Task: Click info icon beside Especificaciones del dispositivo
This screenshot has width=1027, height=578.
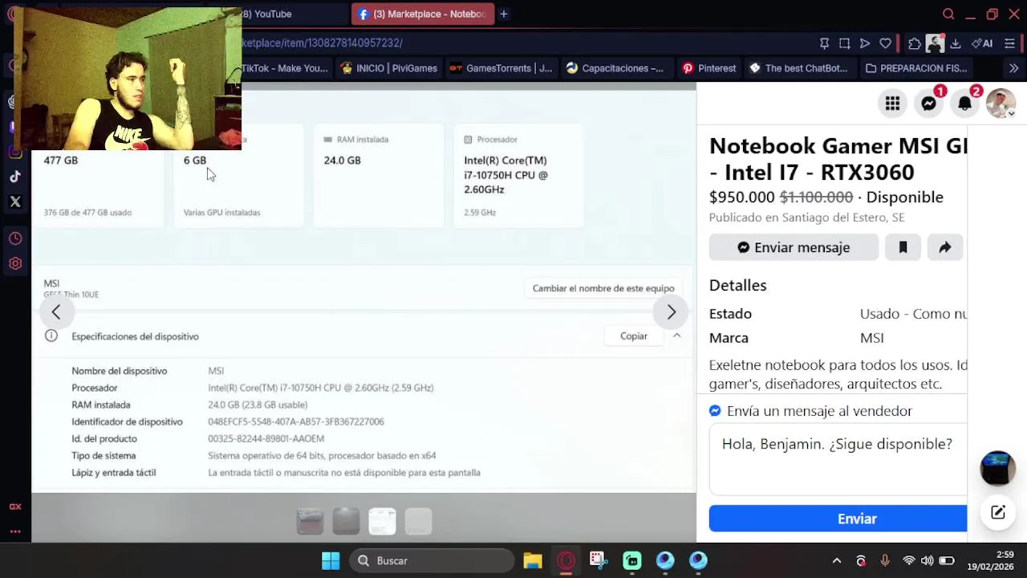Action: pos(51,336)
